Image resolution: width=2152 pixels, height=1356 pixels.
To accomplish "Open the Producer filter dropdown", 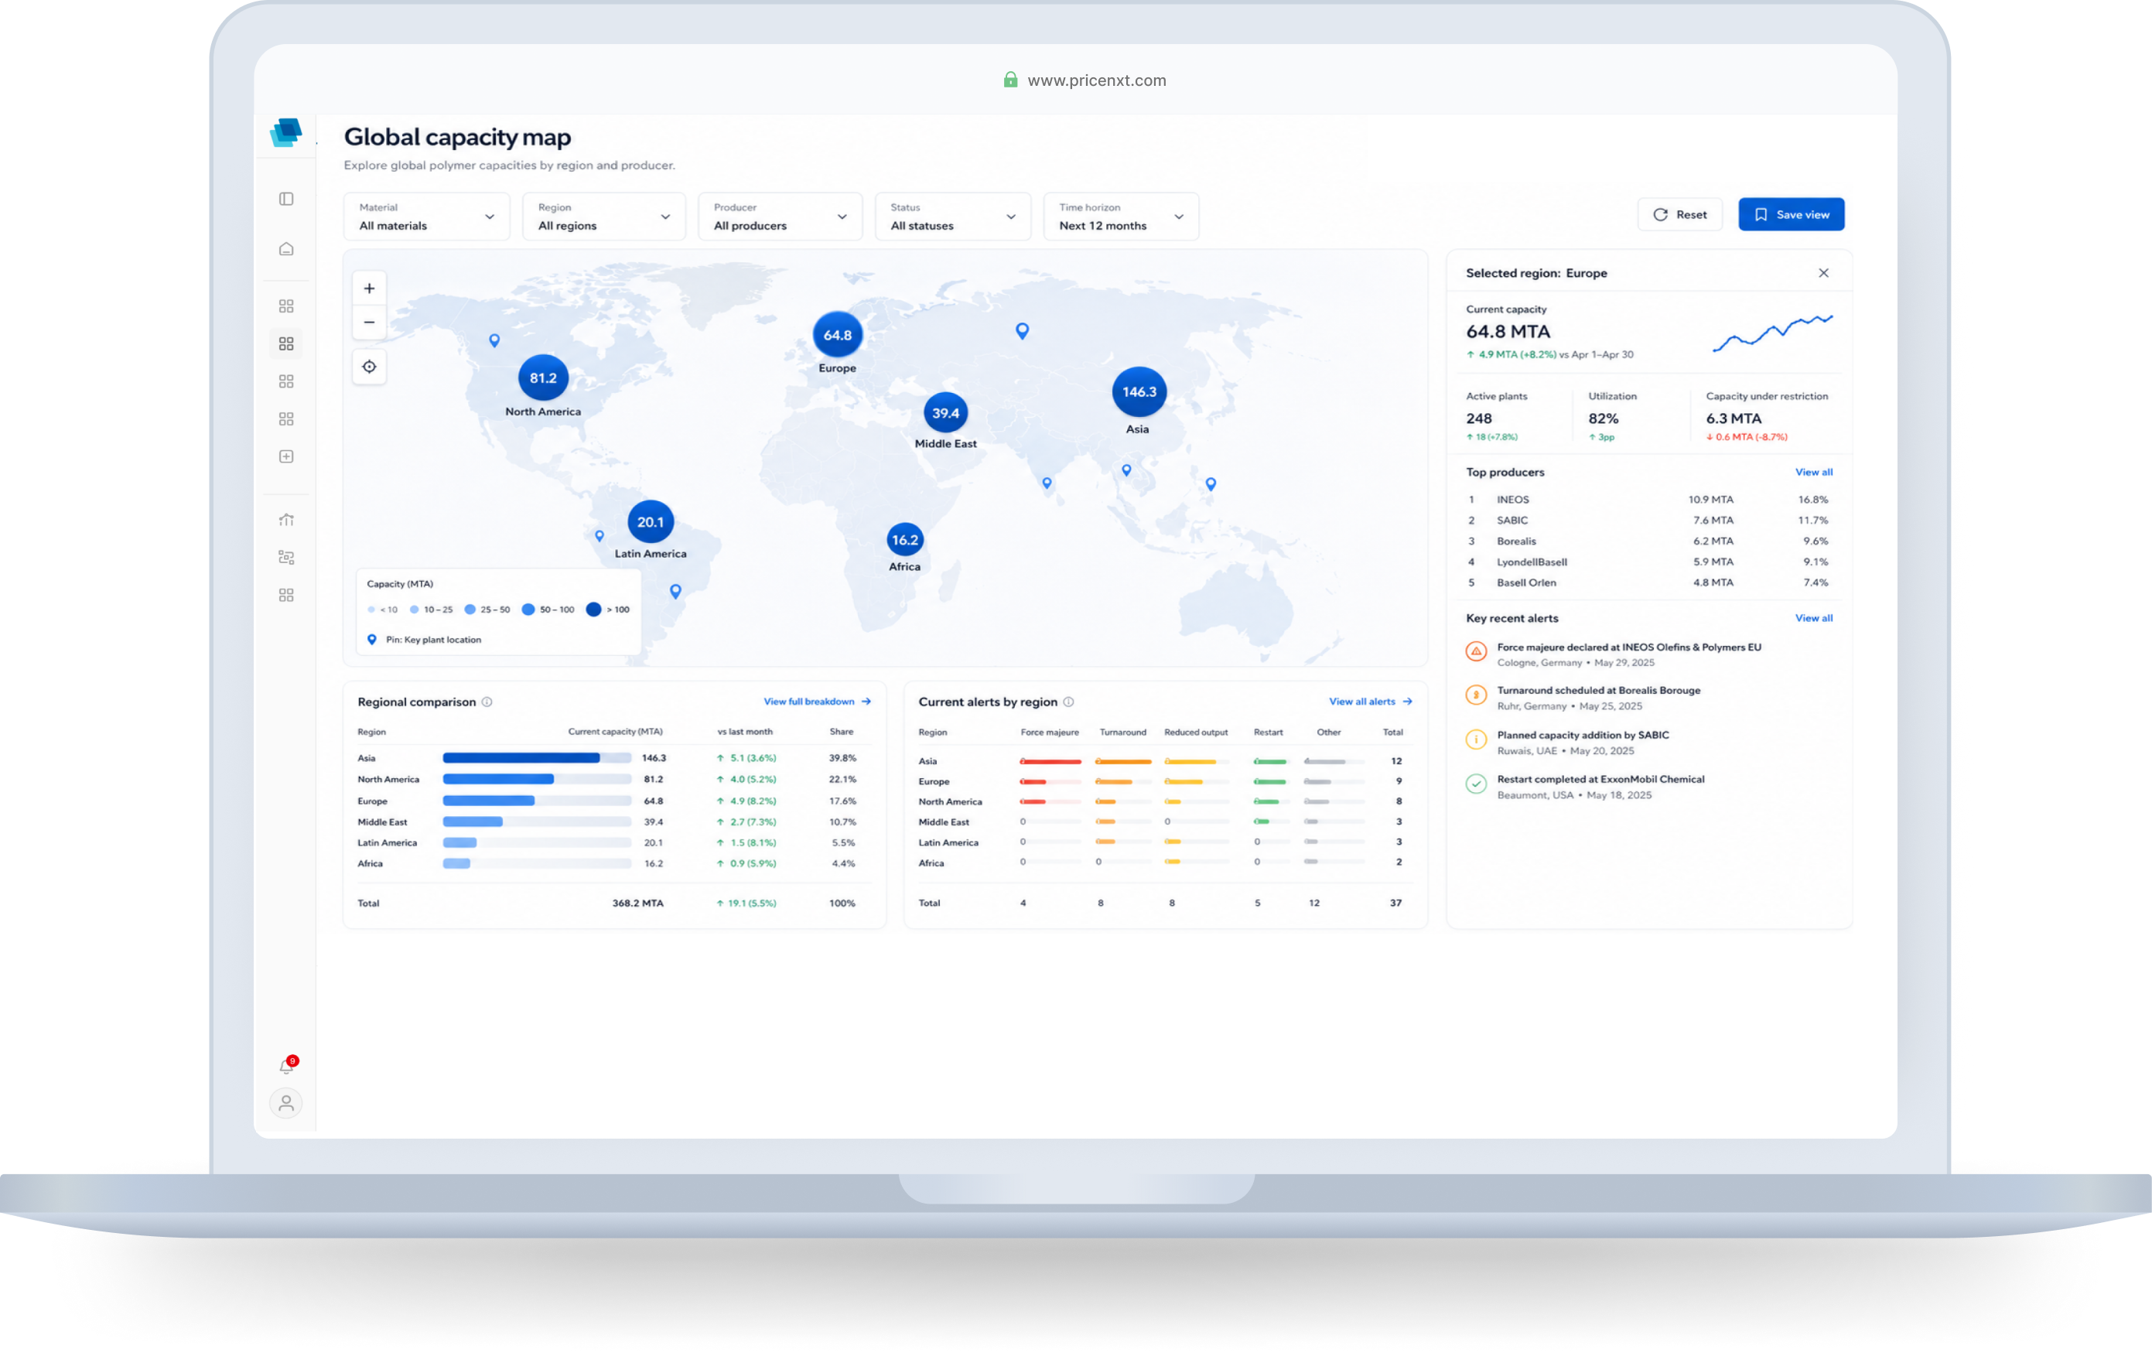I will click(x=779, y=217).
